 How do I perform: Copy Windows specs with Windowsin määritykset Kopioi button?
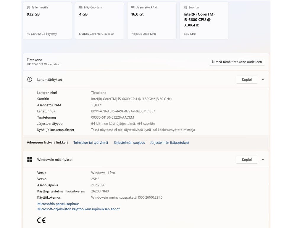point(247,160)
